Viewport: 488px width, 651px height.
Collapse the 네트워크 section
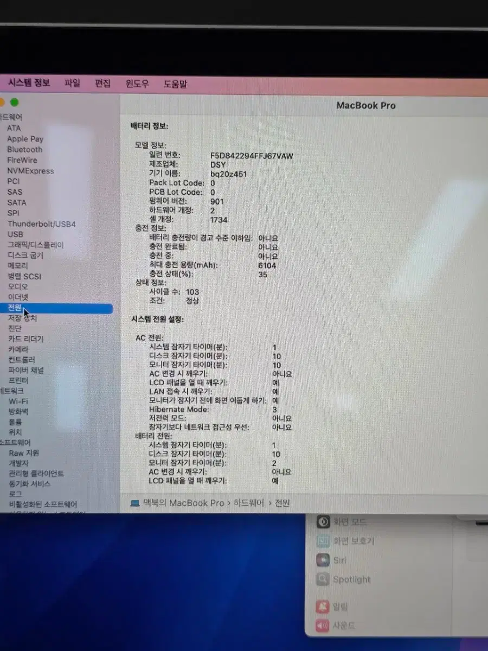pyautogui.click(x=12, y=391)
